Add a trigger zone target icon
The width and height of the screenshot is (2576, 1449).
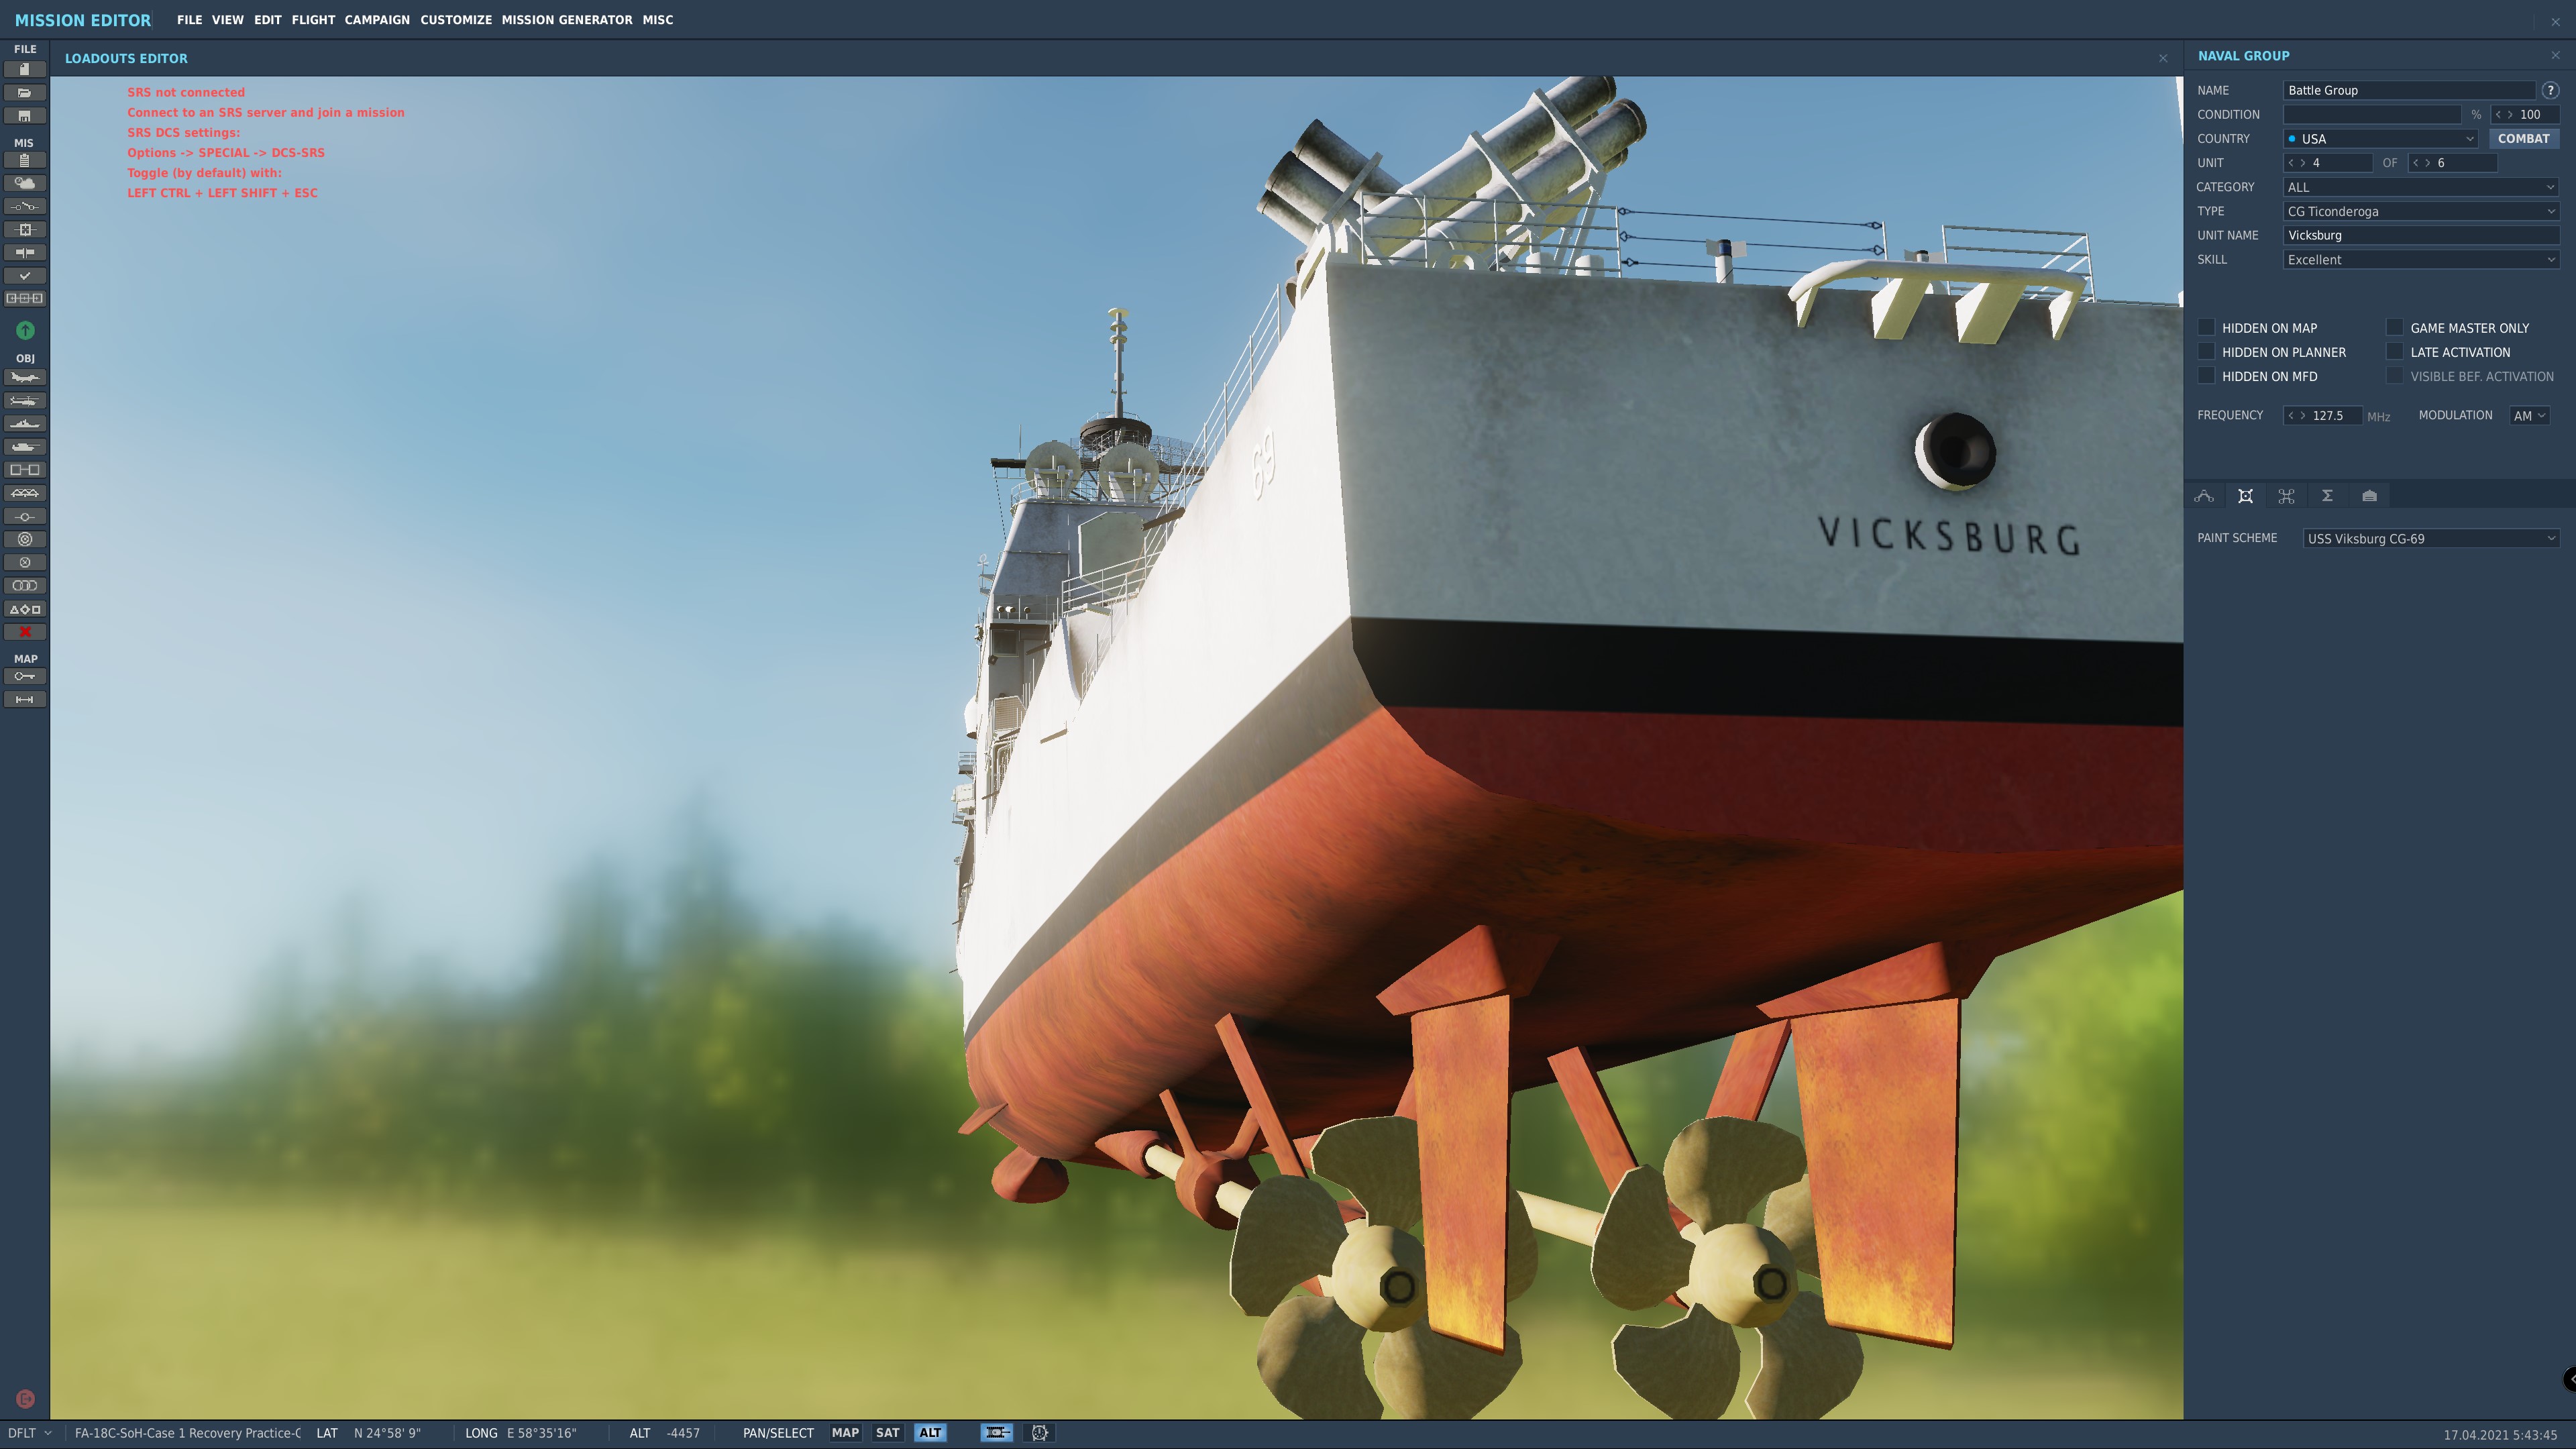tap(25, 539)
